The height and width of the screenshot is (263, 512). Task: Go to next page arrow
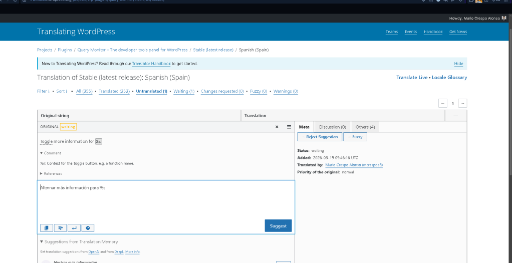tap(462, 103)
